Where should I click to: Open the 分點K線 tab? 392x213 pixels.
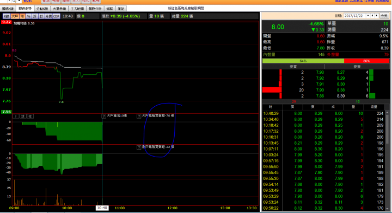tap(42, 9)
